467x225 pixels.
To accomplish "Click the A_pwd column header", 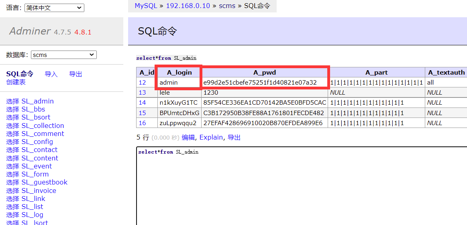I will 265,72.
